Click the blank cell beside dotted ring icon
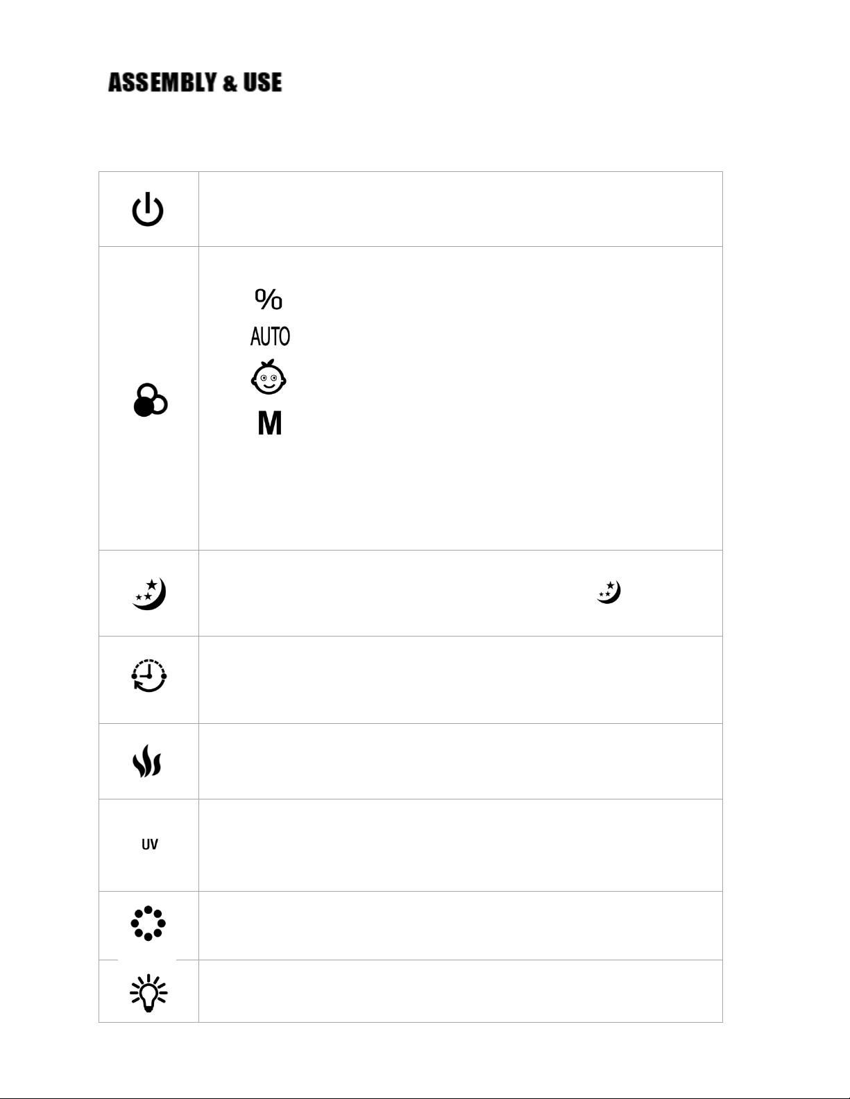Screen dimensions: 850x1099 pos(461,926)
